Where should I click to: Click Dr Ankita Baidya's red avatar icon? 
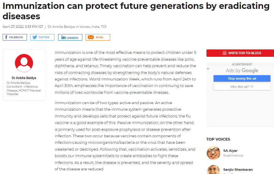click(x=24, y=63)
